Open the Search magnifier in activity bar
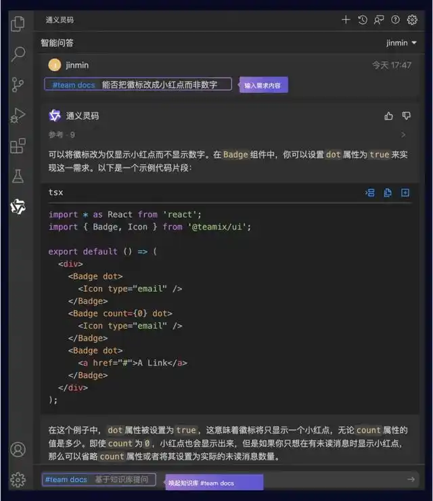Viewport: 433px width, 501px height. [x=18, y=54]
